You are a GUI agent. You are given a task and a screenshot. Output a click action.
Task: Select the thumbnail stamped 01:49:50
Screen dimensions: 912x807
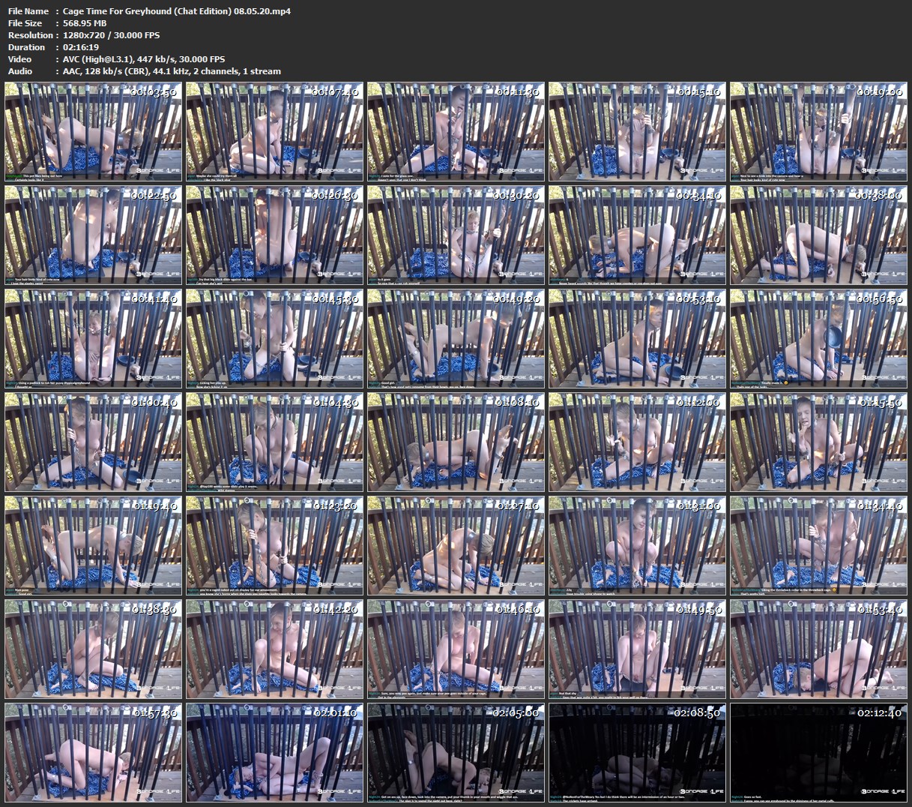637,649
